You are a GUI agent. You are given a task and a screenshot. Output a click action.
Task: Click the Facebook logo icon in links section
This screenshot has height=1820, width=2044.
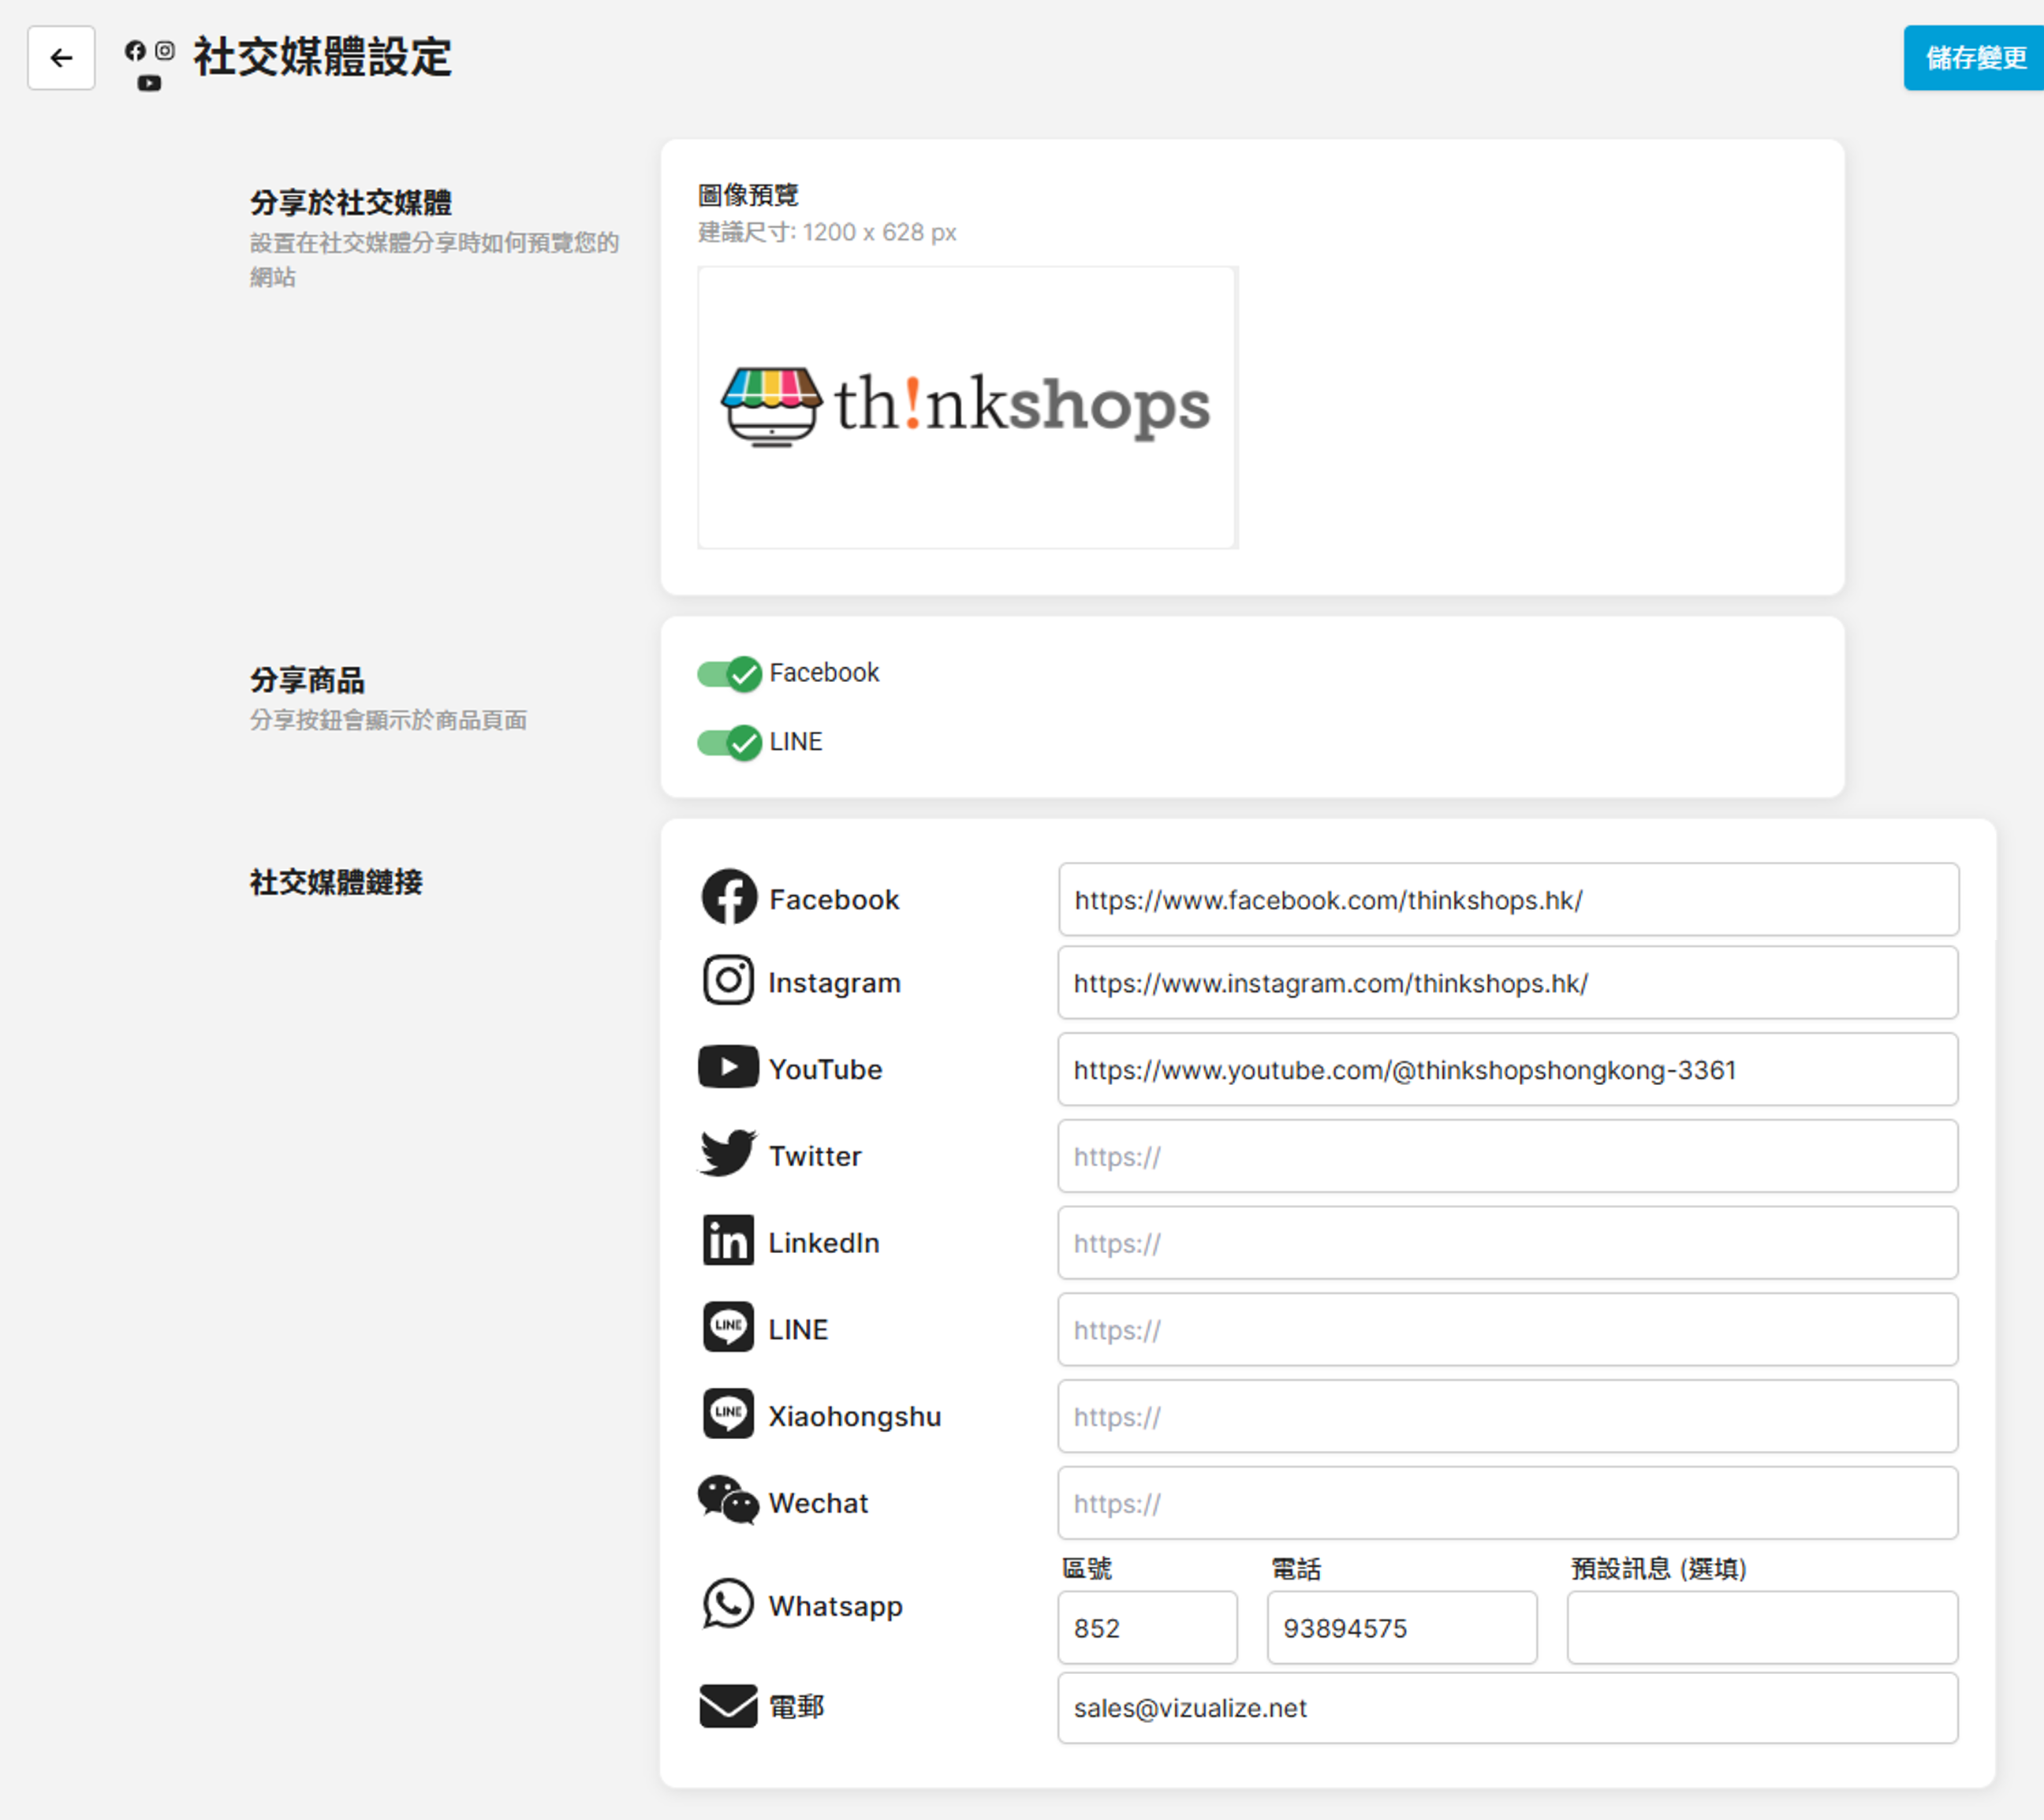coord(728,897)
